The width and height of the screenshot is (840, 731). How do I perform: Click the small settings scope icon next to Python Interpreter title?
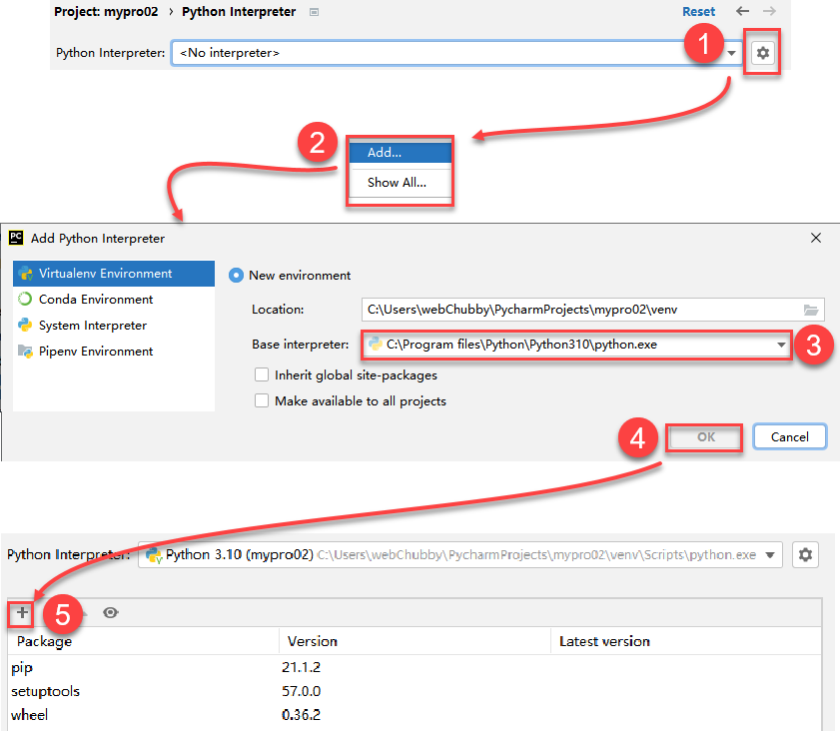coord(314,12)
